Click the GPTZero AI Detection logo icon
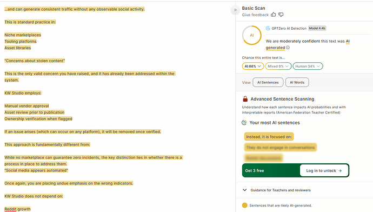Viewport: 373px width, 212px height. [x=268, y=28]
